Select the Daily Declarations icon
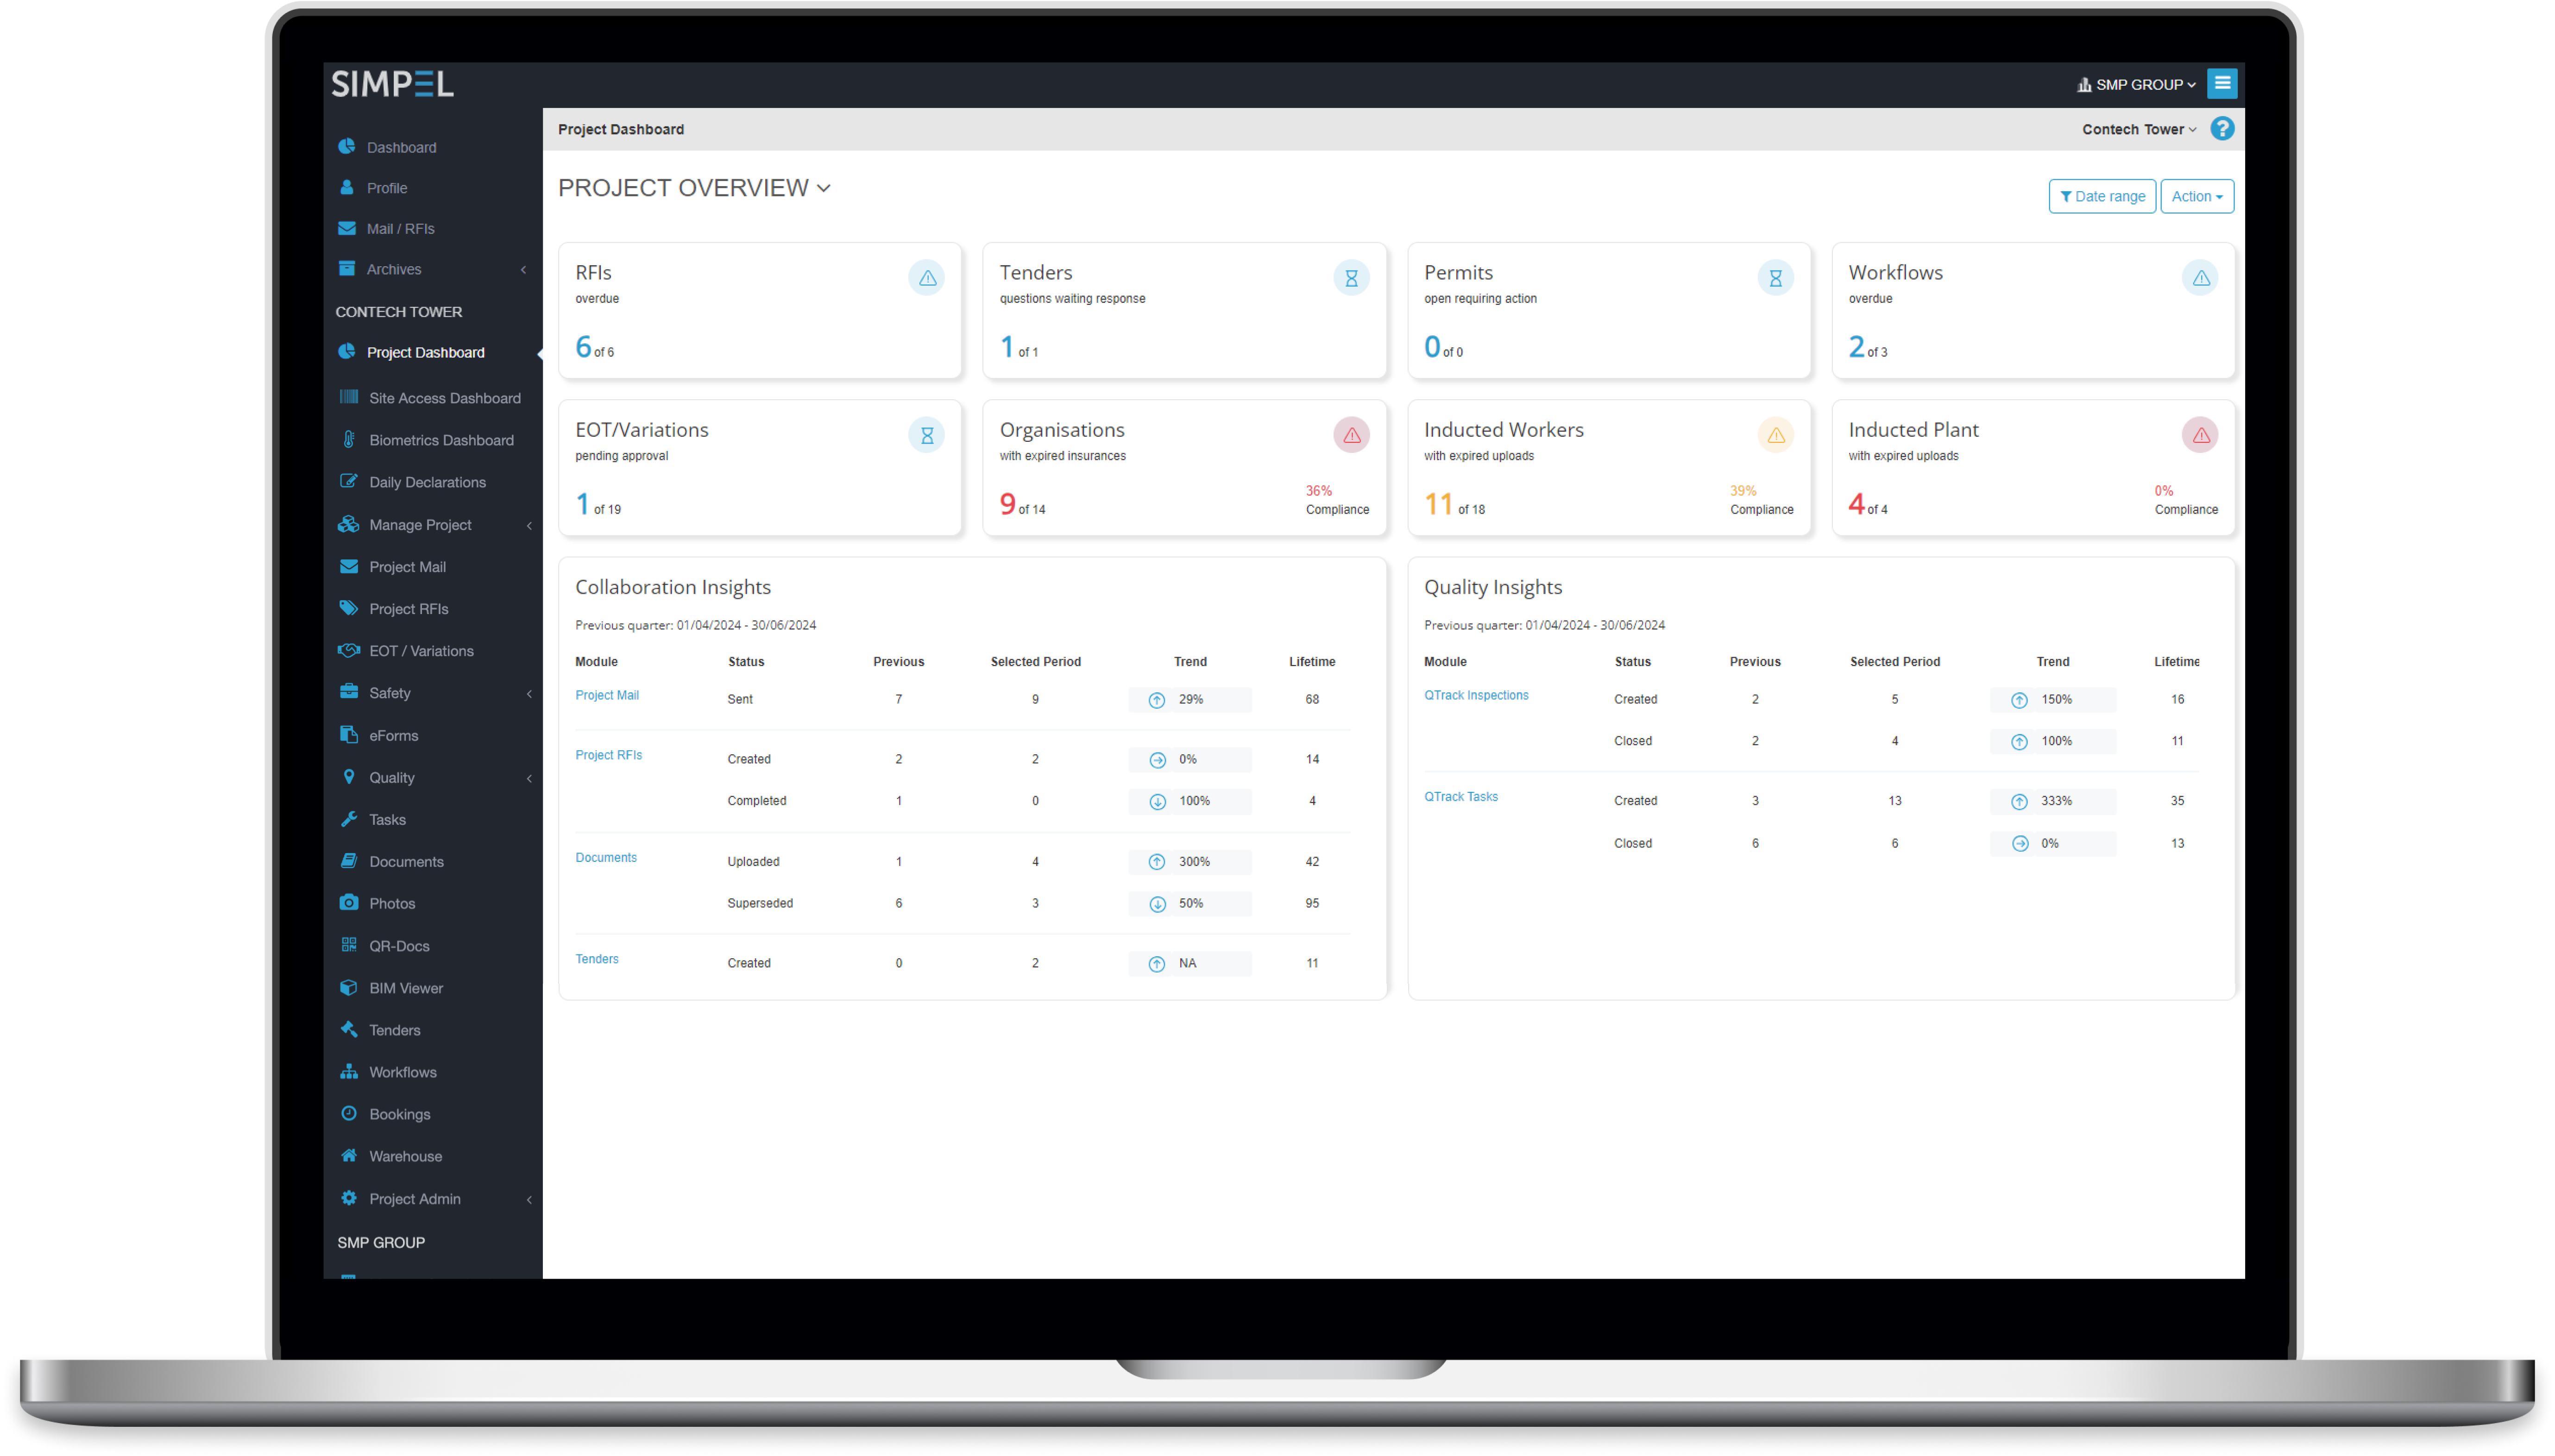 tap(348, 481)
